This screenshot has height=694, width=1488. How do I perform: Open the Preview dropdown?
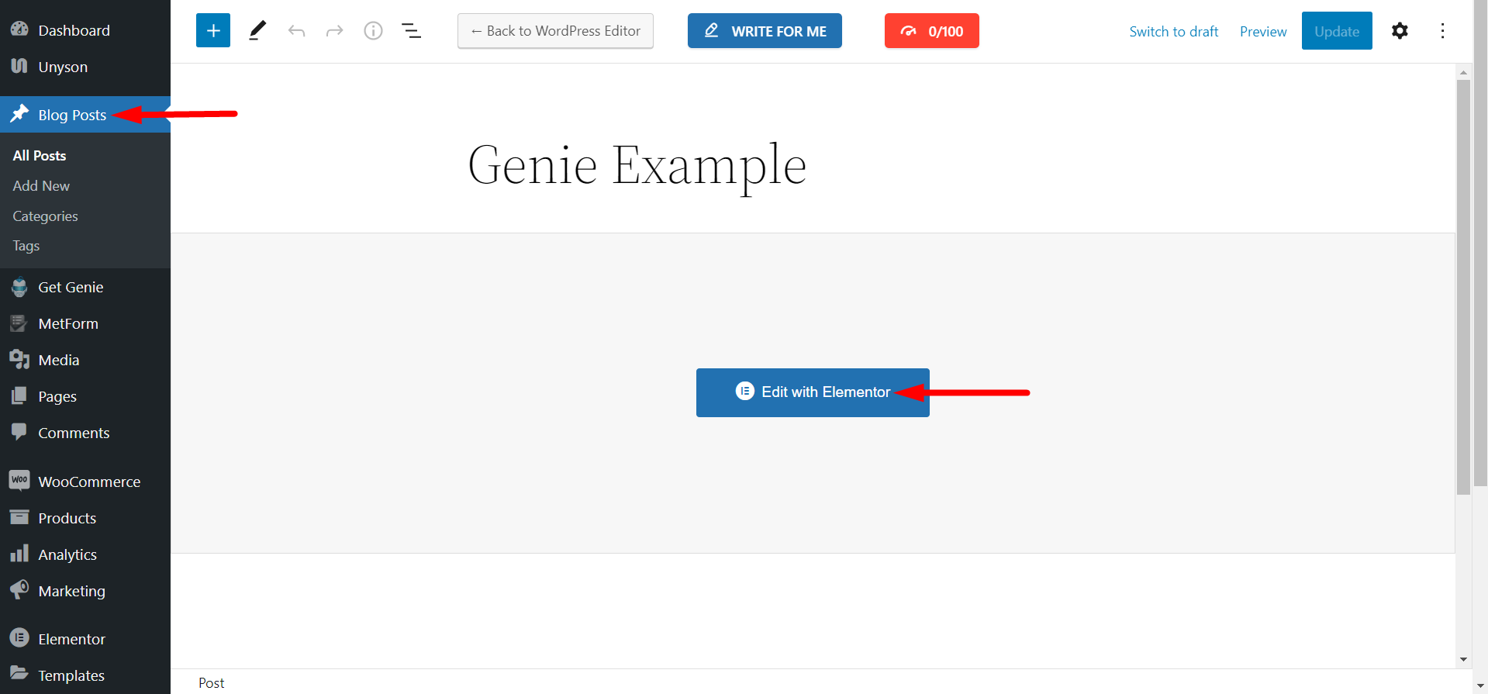click(x=1263, y=32)
